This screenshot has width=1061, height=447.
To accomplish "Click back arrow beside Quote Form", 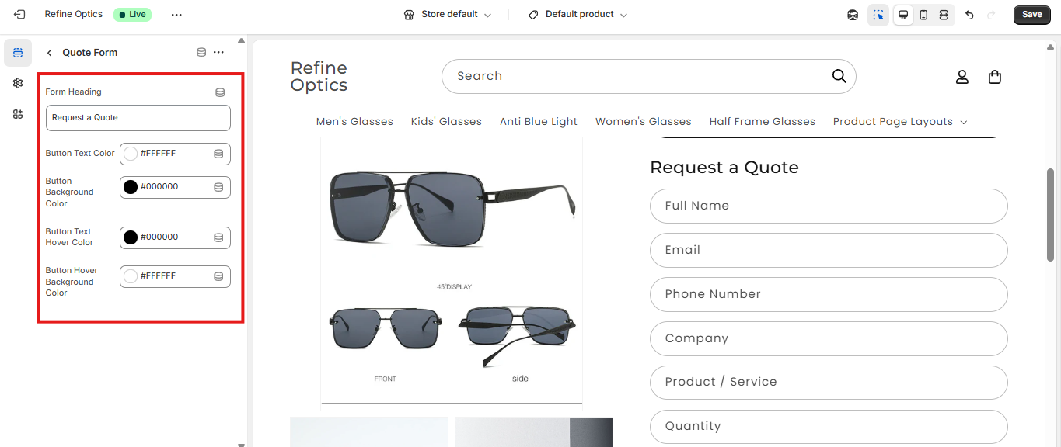I will 50,53.
